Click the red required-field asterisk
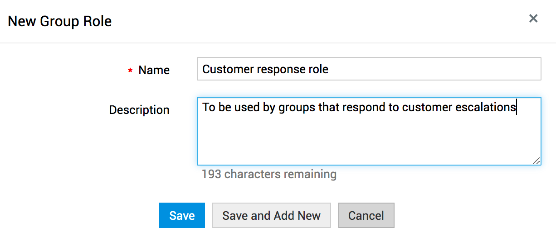The height and width of the screenshot is (237, 556). 130,71
